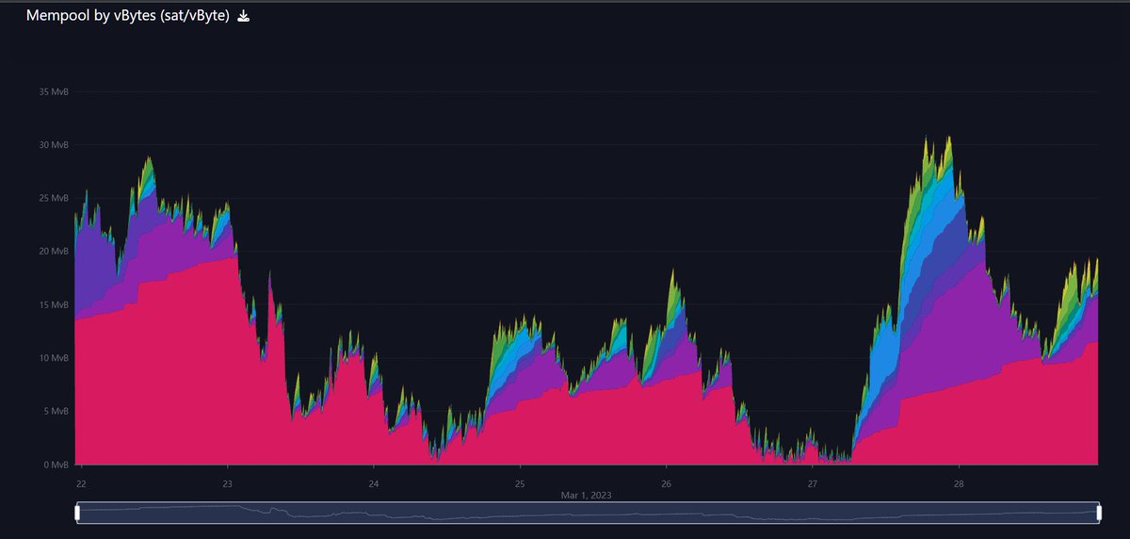The height and width of the screenshot is (539, 1130).
Task: Click the '35 MvB' axis label
Action: (53, 92)
